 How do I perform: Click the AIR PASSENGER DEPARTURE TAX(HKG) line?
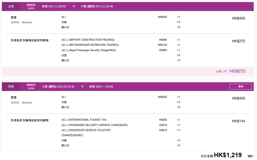(90, 45)
